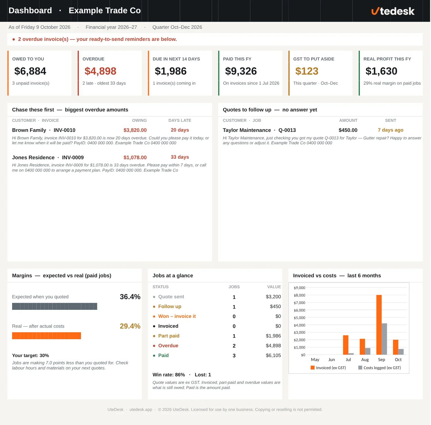Image resolution: width=431 pixels, height=425 pixels.
Task: Click the 29.4% real margin value
Action: (130, 326)
